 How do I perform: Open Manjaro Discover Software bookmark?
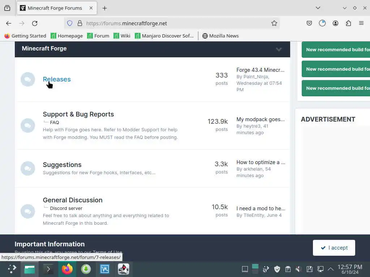click(x=164, y=36)
